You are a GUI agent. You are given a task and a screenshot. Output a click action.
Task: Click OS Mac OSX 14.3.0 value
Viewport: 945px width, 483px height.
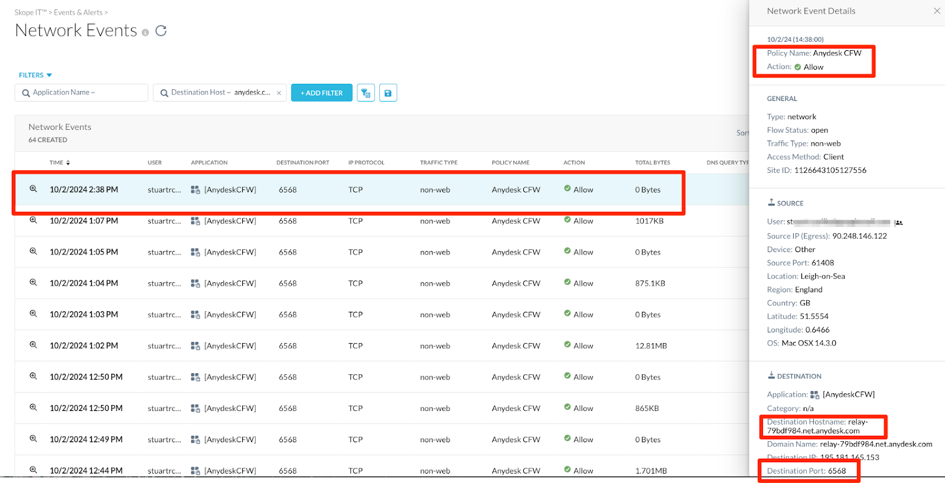tap(809, 343)
